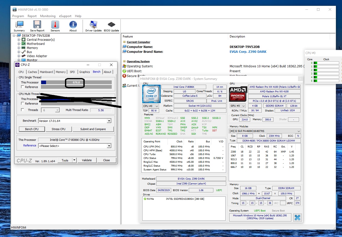Viewport: 342px width, 237px height.
Task: Click the UEFI Boot green check icon
Action: tap(124, 71)
